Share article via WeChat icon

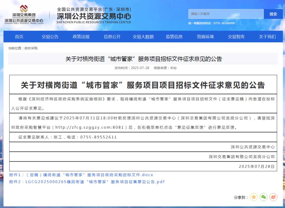pyautogui.click(x=263, y=197)
